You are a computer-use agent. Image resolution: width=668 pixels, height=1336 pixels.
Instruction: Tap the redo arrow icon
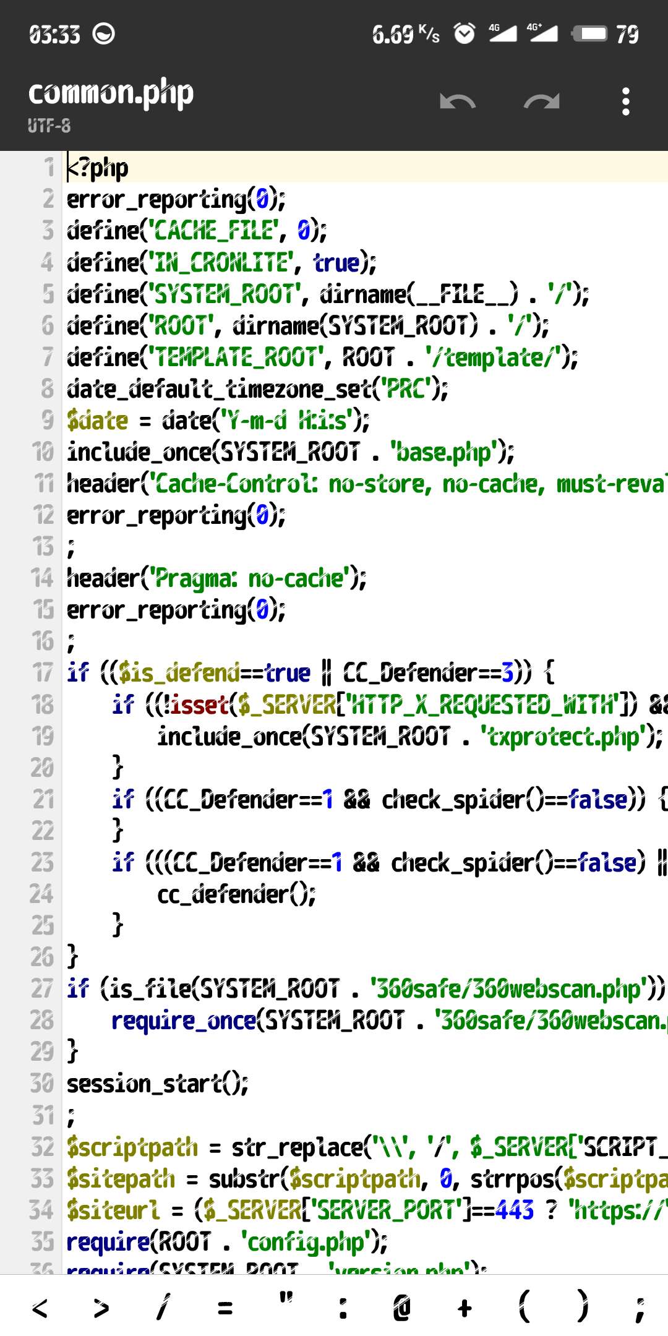tap(541, 101)
